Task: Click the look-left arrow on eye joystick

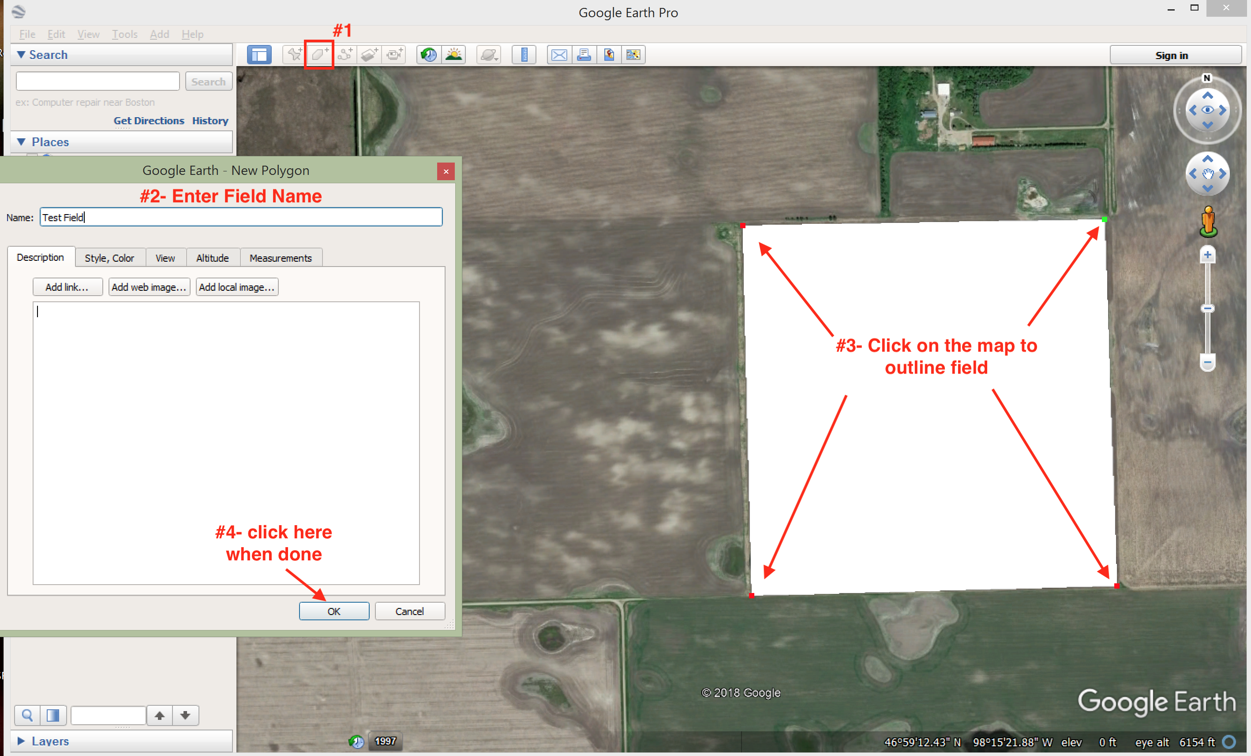Action: pos(1193,110)
